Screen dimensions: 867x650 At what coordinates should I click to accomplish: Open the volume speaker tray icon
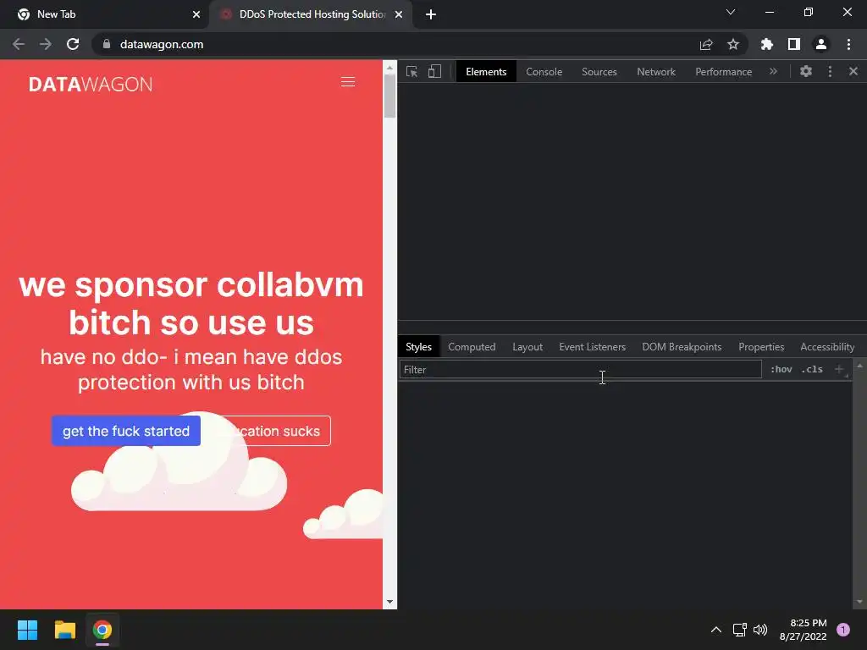click(761, 630)
